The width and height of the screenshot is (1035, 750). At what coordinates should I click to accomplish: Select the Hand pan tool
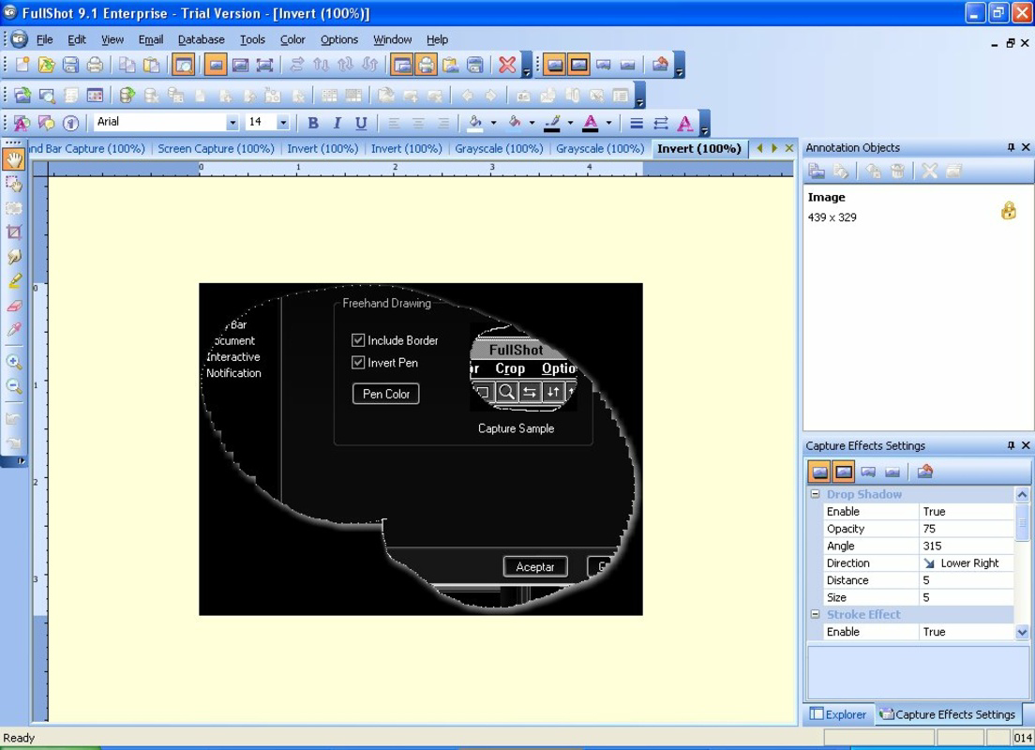pyautogui.click(x=14, y=159)
